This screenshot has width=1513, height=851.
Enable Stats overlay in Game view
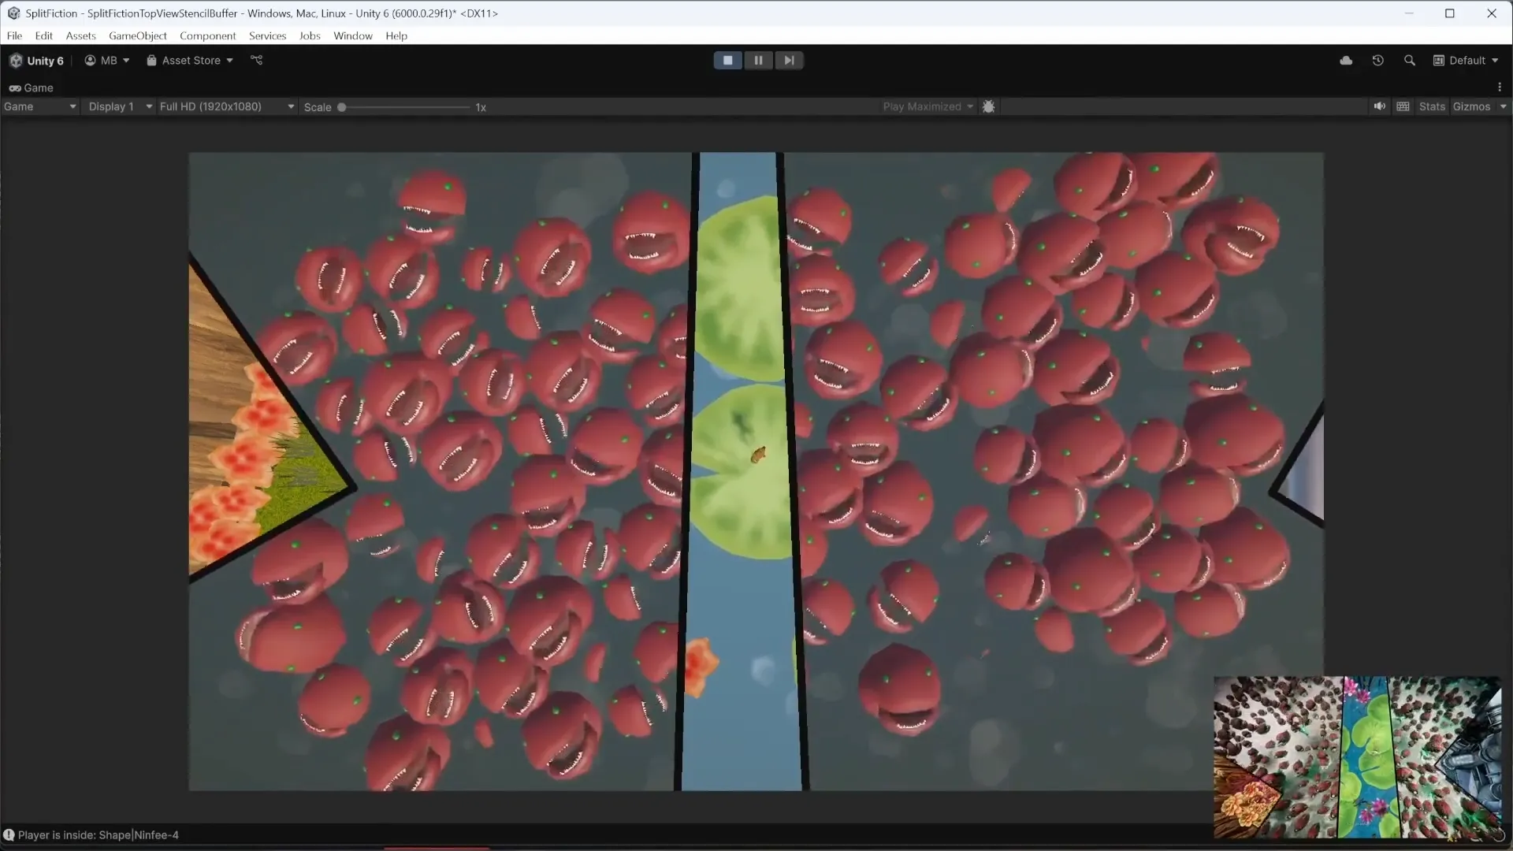point(1432,106)
